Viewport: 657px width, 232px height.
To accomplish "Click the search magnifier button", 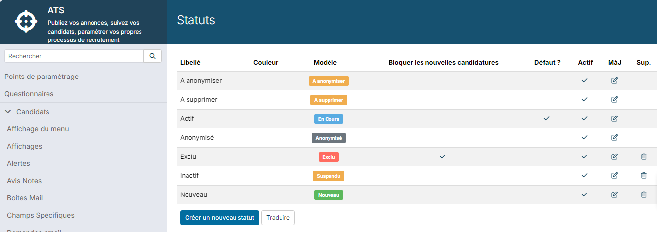I will [152, 56].
